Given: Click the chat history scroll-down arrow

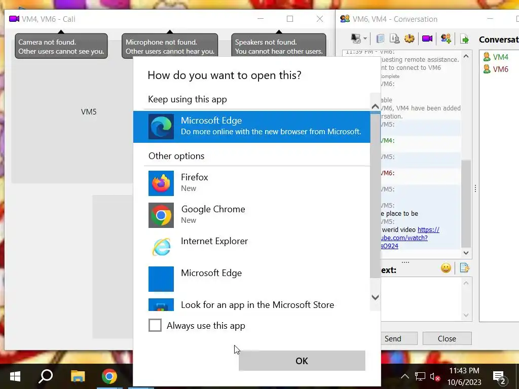Looking at the screenshot, I should [466, 253].
